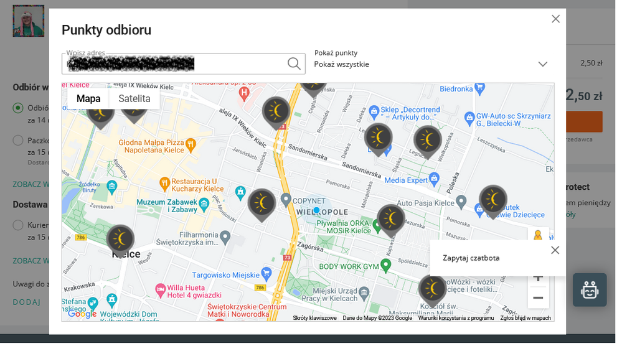
Task: Open the chatbot robot icon
Action: (x=589, y=290)
